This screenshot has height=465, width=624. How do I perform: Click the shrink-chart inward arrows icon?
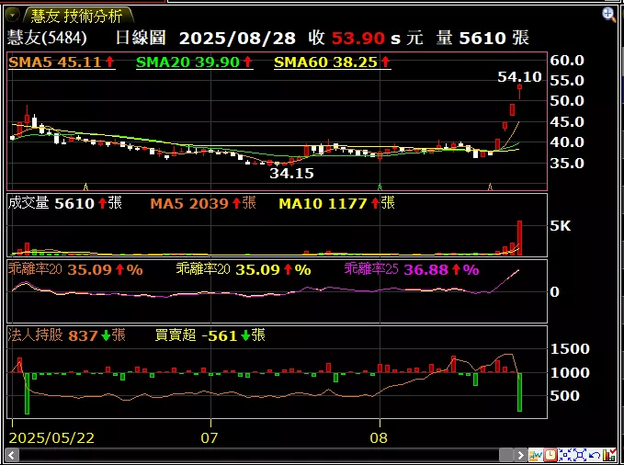tap(565, 455)
